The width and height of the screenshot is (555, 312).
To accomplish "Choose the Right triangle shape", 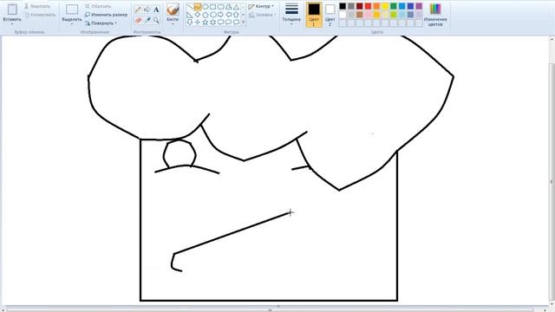I will click(190, 15).
